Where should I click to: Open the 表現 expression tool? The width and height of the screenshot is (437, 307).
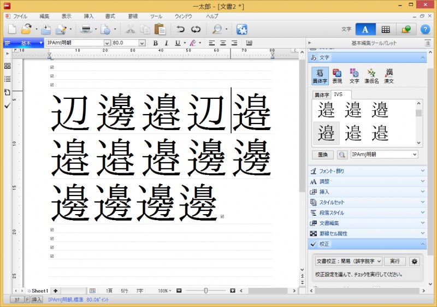click(x=338, y=75)
